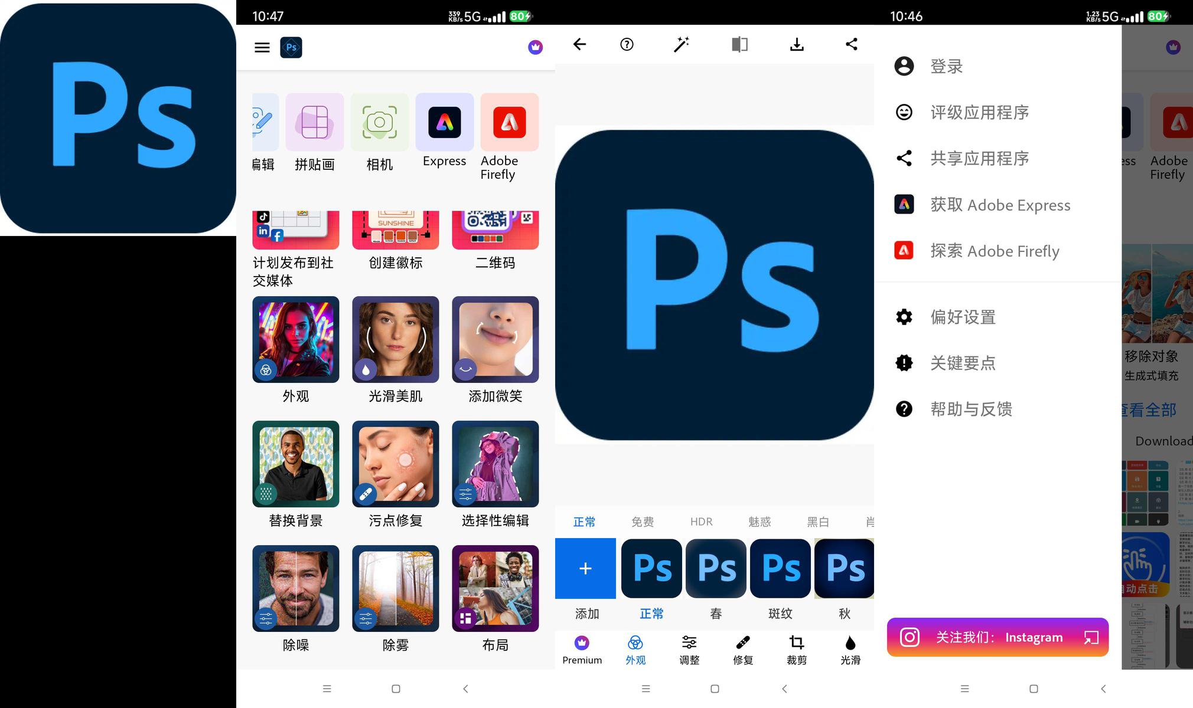
Task: Select the 裁剪 crop tool
Action: coord(797,650)
